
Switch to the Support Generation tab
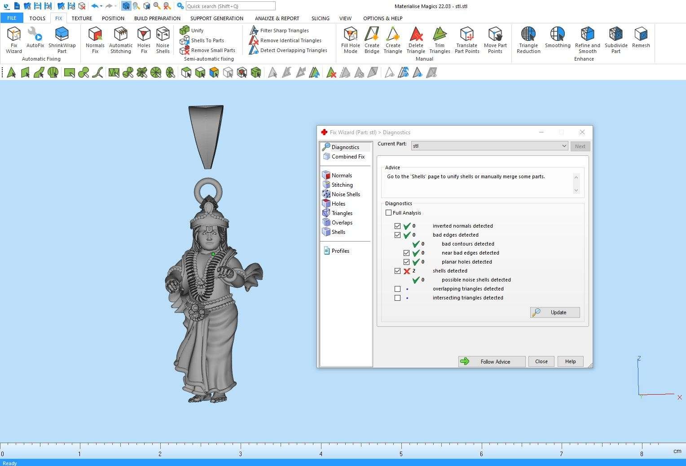[216, 18]
